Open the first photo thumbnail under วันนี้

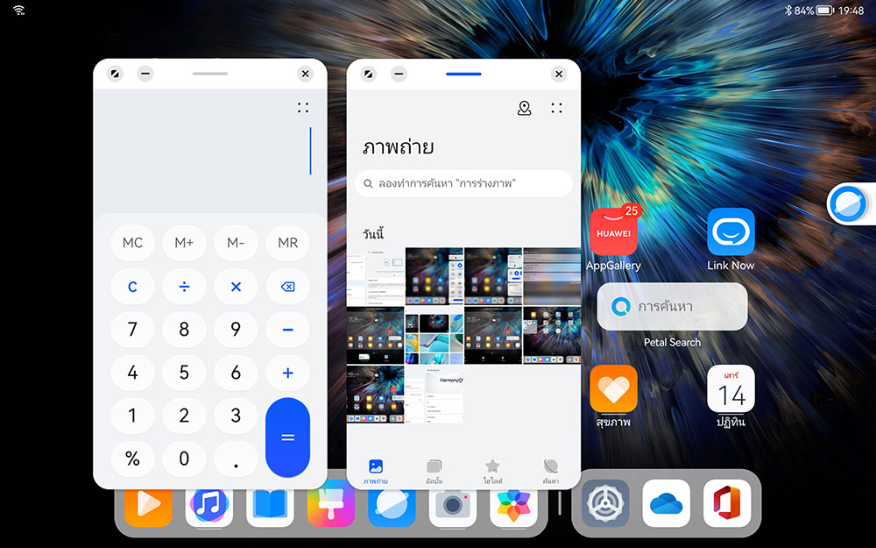coord(375,276)
